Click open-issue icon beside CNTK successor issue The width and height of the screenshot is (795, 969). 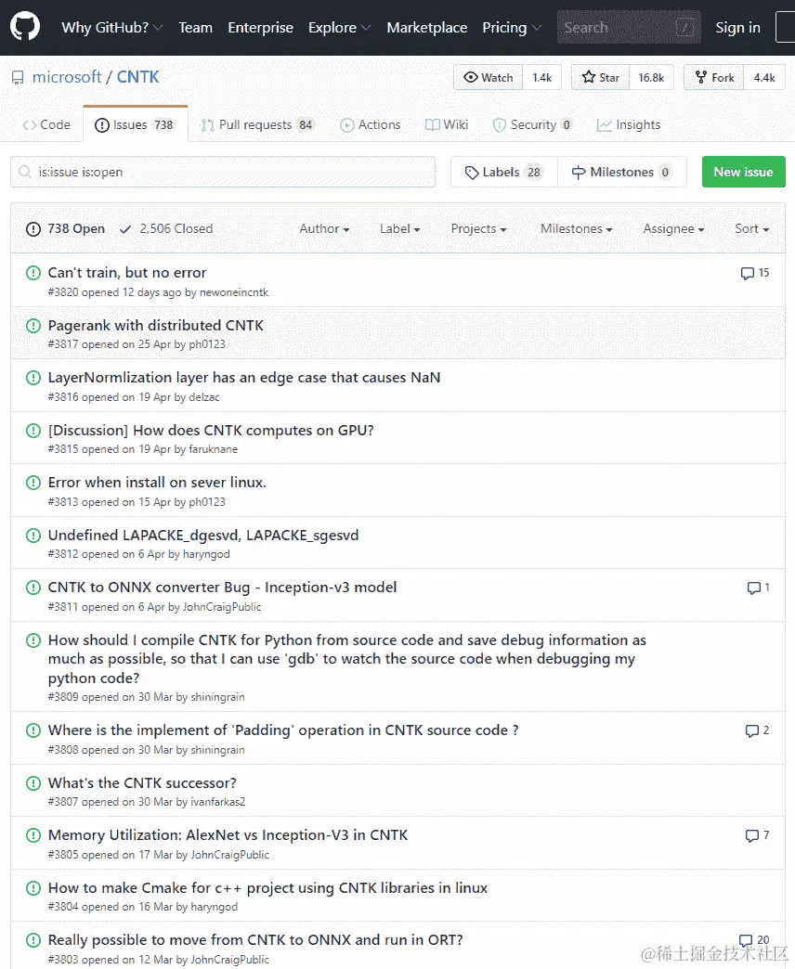(33, 783)
